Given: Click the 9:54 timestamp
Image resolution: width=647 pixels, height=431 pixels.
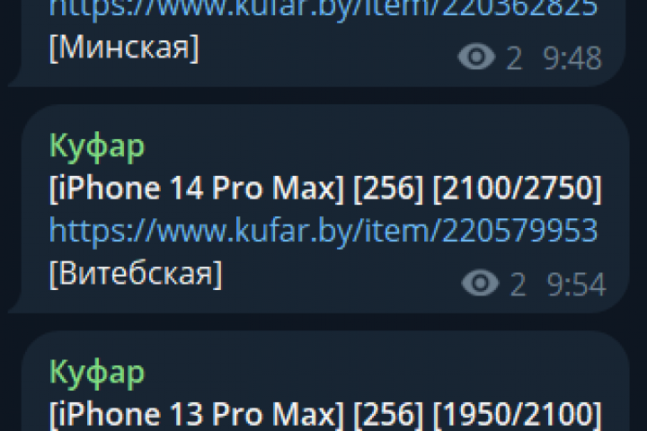Looking at the screenshot, I should (x=576, y=284).
